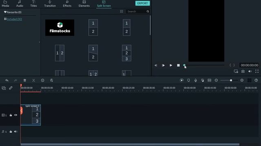Click the play frame-by-frame button
261x146 pixels.
(x=163, y=65)
